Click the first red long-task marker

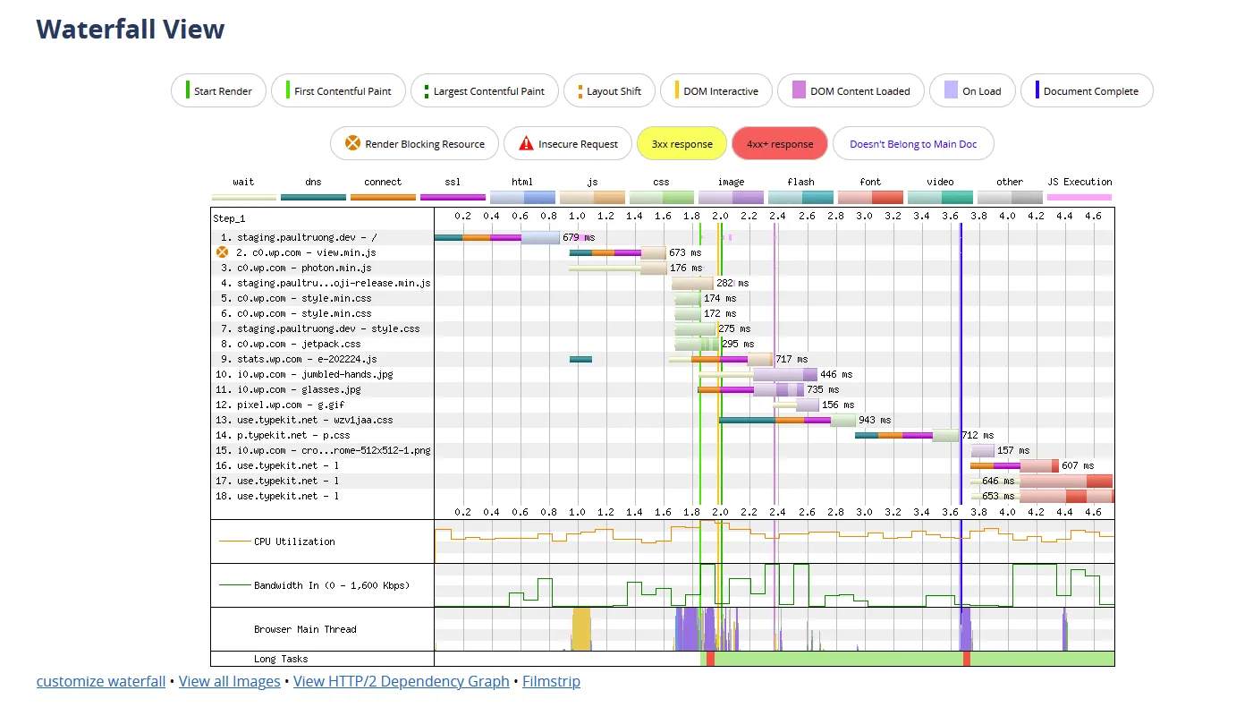pyautogui.click(x=710, y=659)
